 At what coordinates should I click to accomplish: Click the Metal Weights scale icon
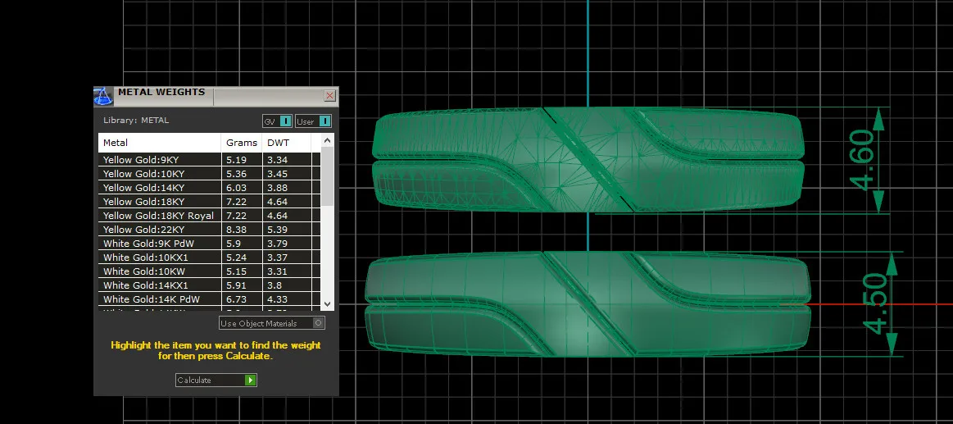point(102,96)
